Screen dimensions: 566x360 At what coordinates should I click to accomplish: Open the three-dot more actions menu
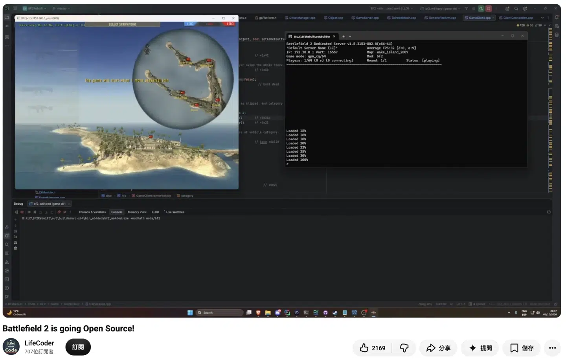point(552,348)
